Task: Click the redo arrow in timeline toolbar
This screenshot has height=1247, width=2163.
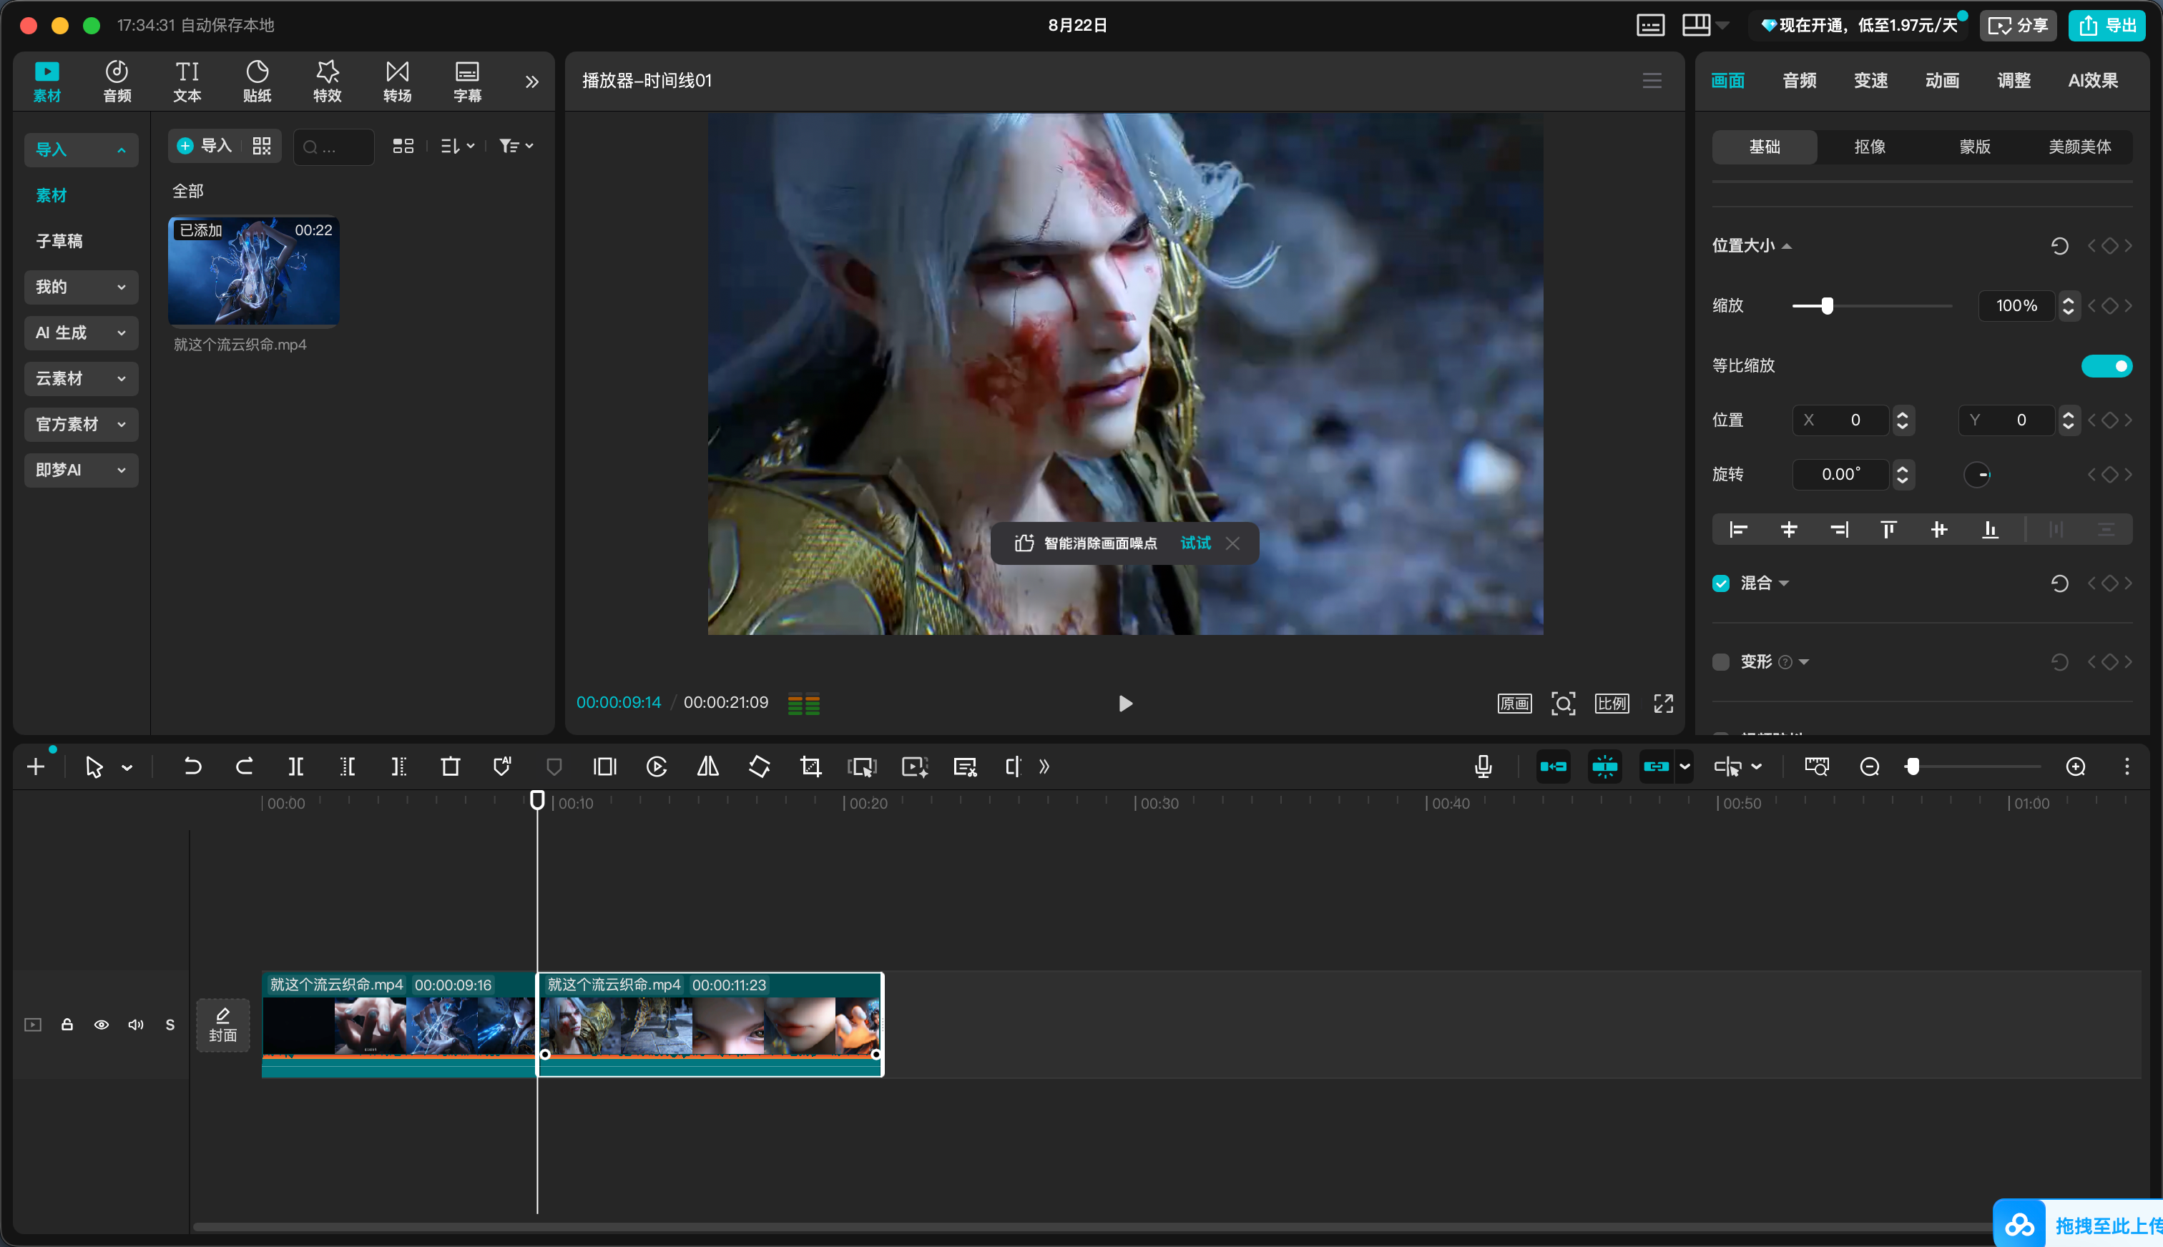Action: 244,767
